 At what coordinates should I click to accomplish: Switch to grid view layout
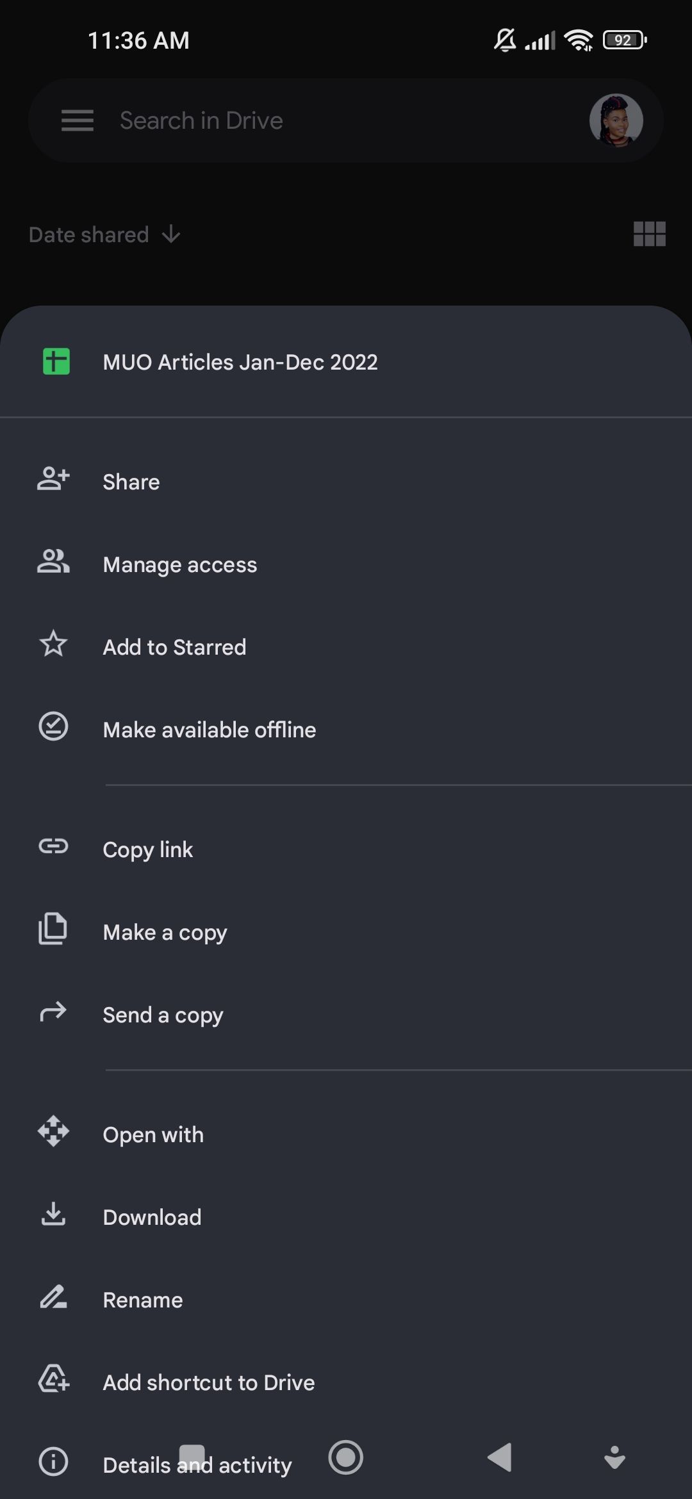coord(649,234)
